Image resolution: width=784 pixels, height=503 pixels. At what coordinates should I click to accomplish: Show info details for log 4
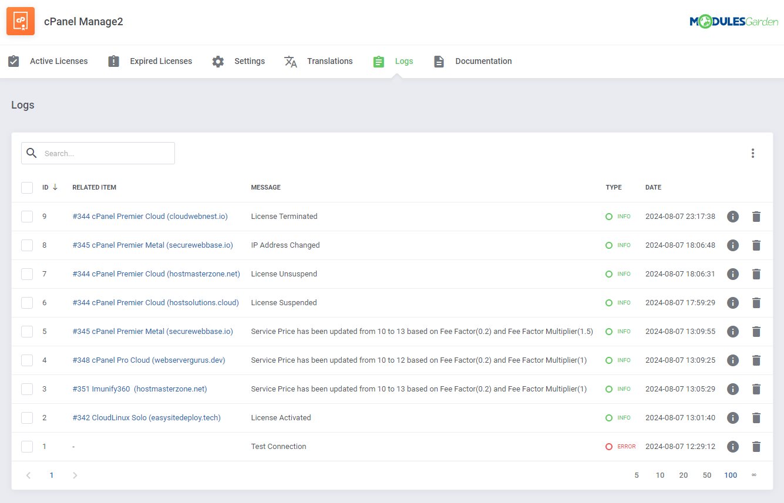pyautogui.click(x=733, y=360)
